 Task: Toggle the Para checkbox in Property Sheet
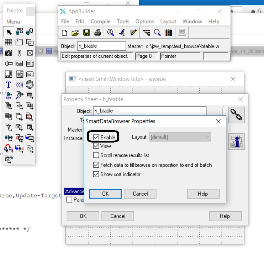click(69, 200)
